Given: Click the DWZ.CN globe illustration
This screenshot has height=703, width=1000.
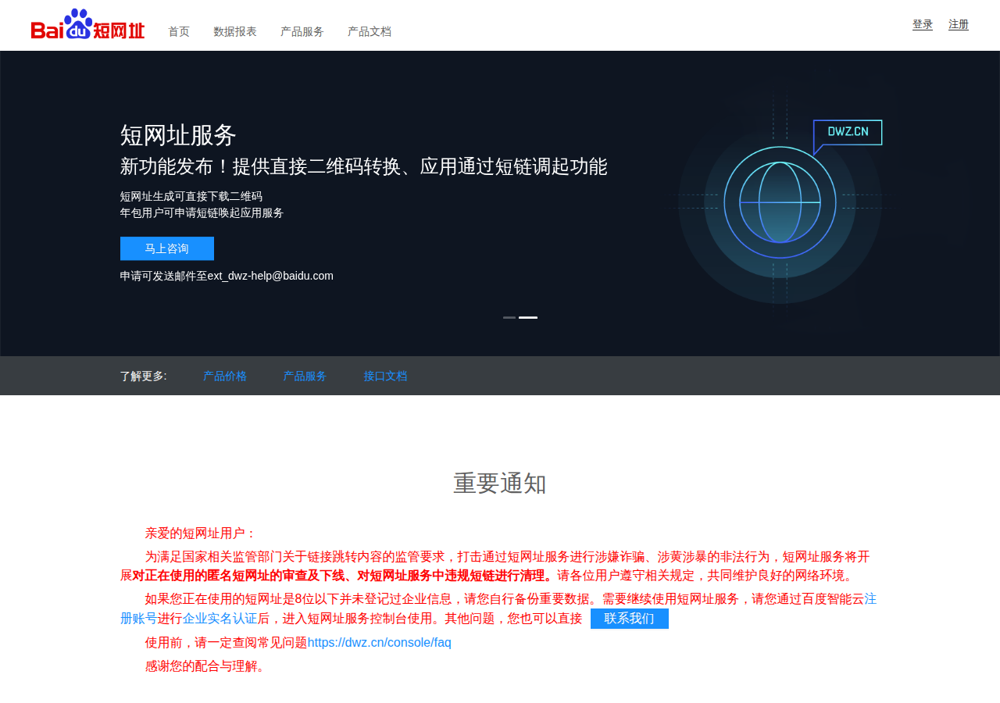Looking at the screenshot, I should (780, 203).
